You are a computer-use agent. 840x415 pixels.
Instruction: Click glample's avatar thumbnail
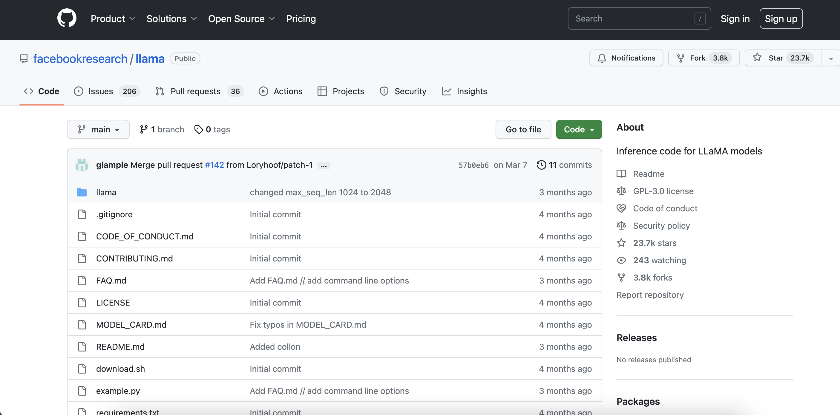click(82, 165)
